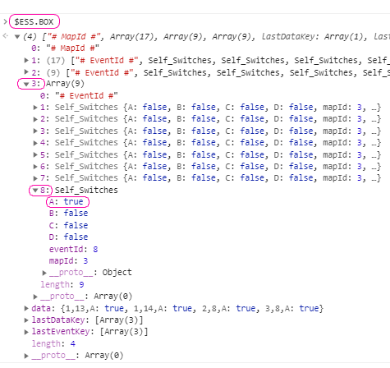
Task: Collapse entry 3: Array(9)
Action: 26,84
